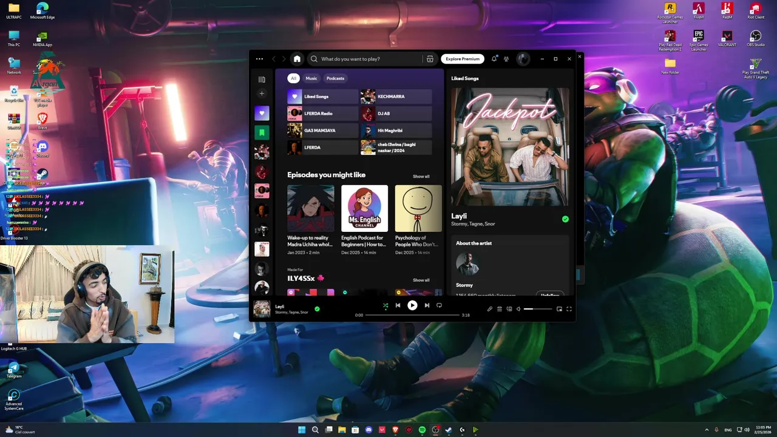Screen dimensions: 777x437
Task: Go back with the left arrow in Spotify
Action: [x=274, y=59]
